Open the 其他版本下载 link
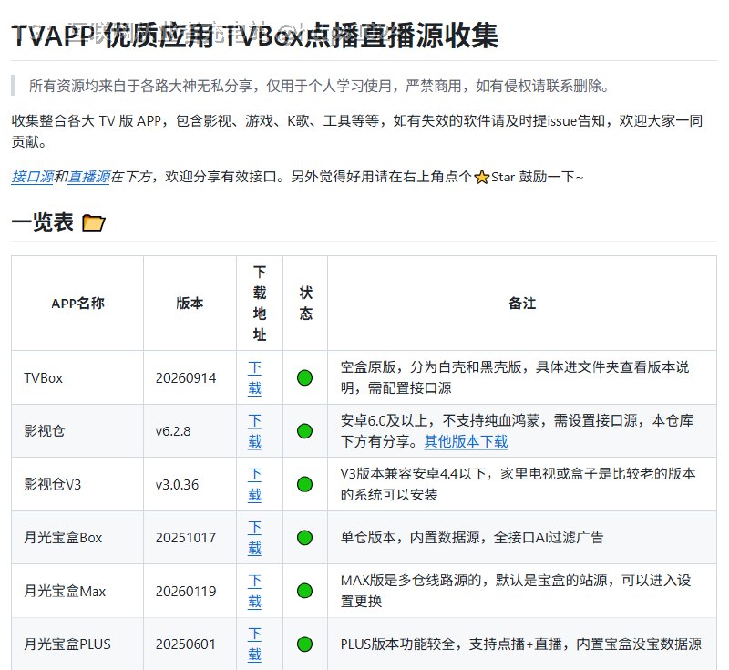 (466, 441)
